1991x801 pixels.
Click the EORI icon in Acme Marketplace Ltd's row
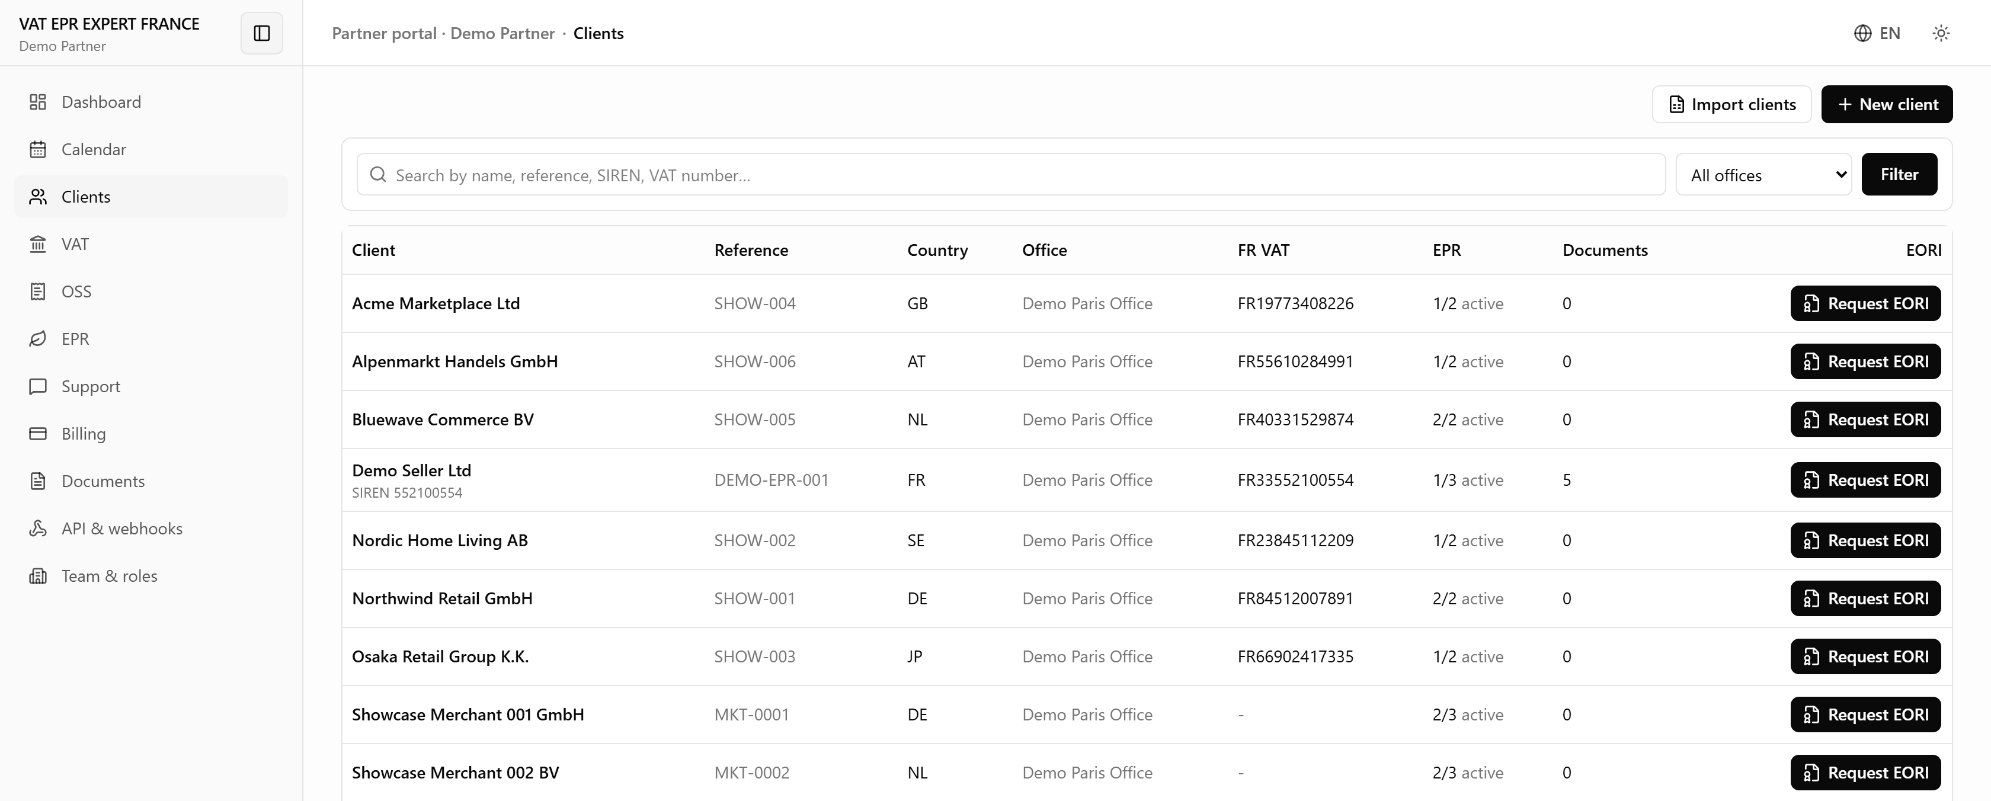(x=1811, y=303)
